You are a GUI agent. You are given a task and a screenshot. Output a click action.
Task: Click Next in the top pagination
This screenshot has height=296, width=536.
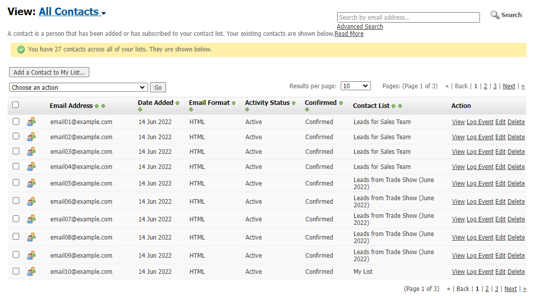tap(509, 86)
